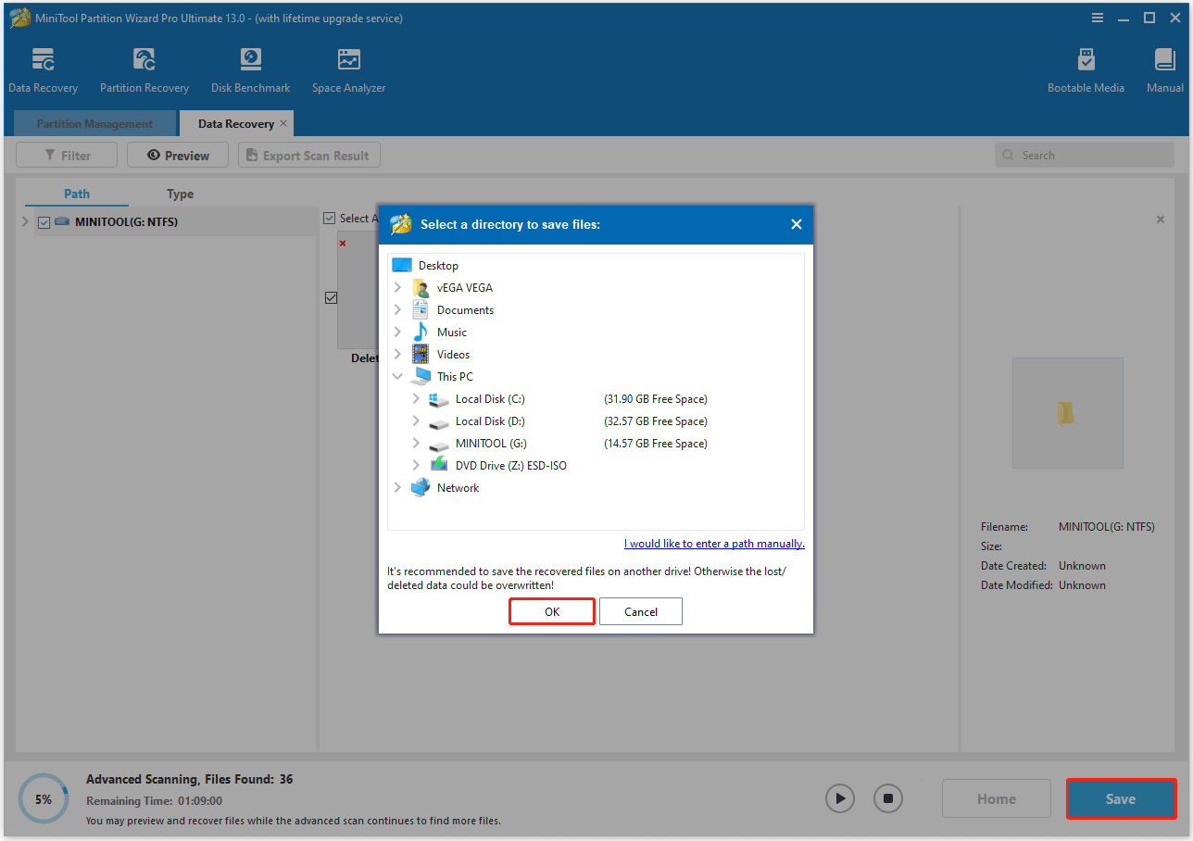The height and width of the screenshot is (841, 1193).
Task: Open the Manual book icon
Action: (x=1164, y=61)
